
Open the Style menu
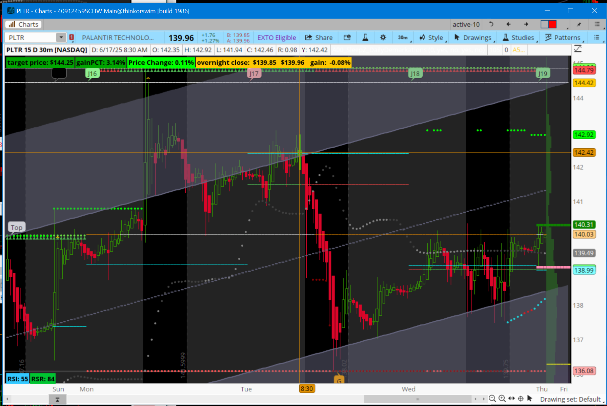coord(432,38)
